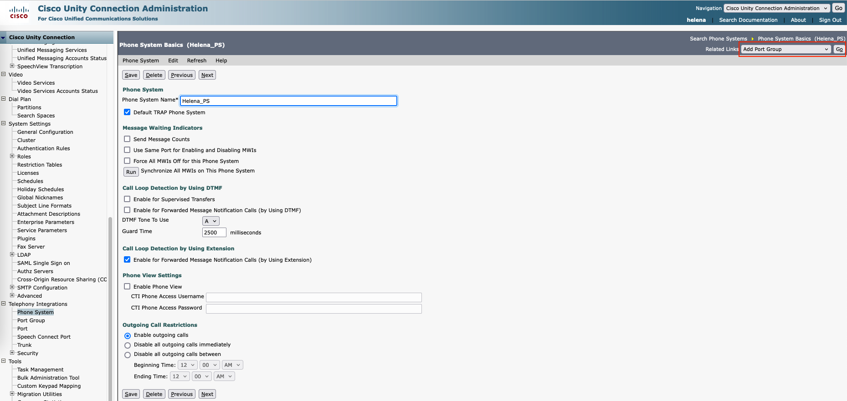Collapse the Cisco Unity Connection tree arrow

(4, 38)
